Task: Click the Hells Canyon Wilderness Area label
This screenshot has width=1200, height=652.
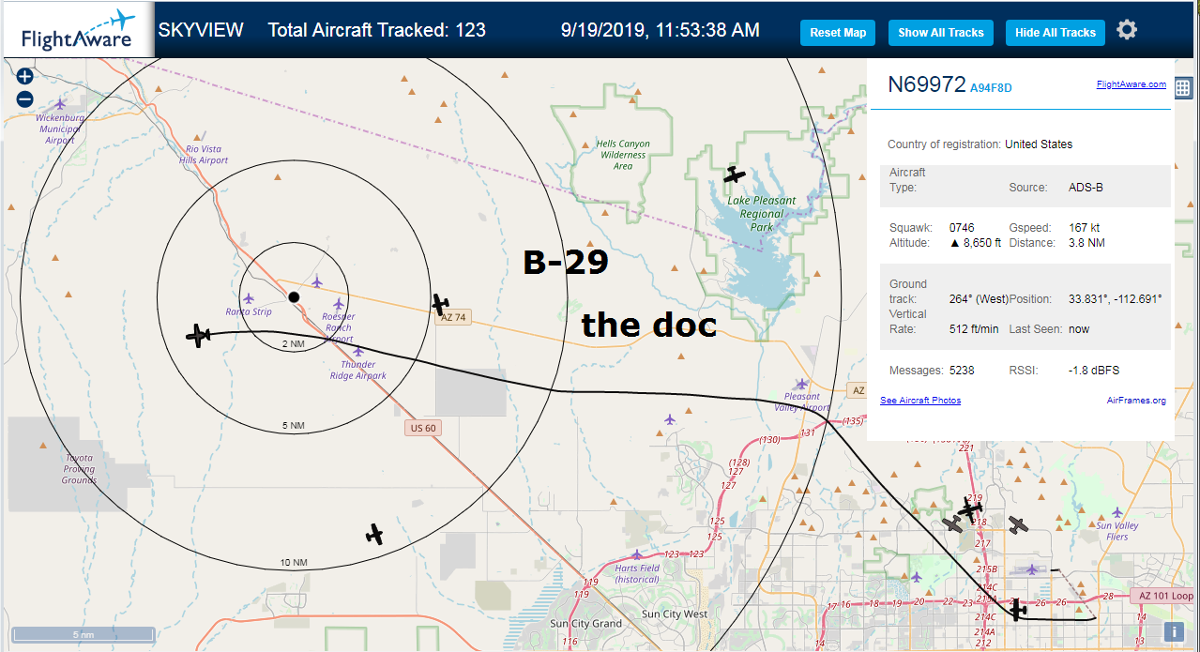Action: (623, 155)
